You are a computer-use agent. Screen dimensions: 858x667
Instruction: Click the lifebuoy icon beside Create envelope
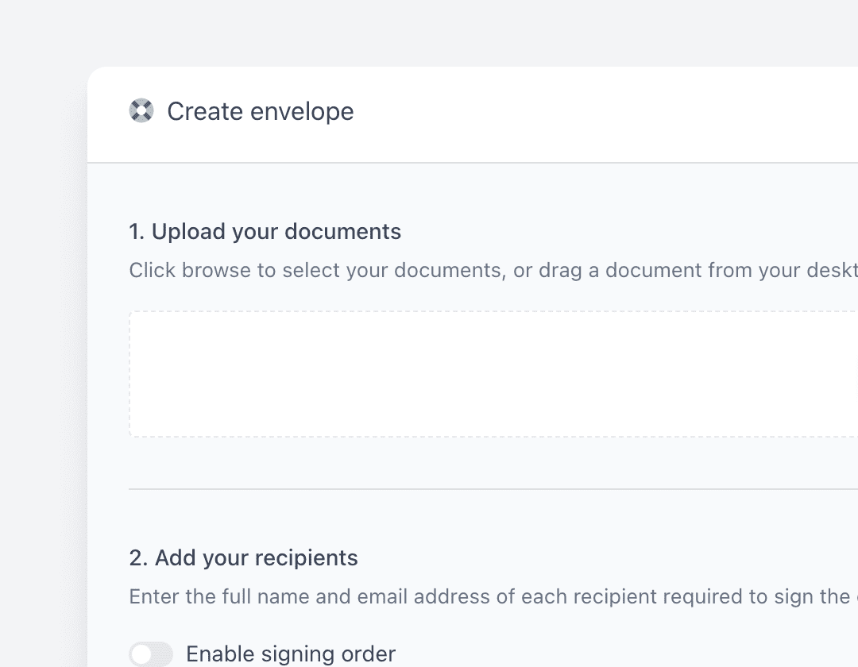[x=141, y=111]
